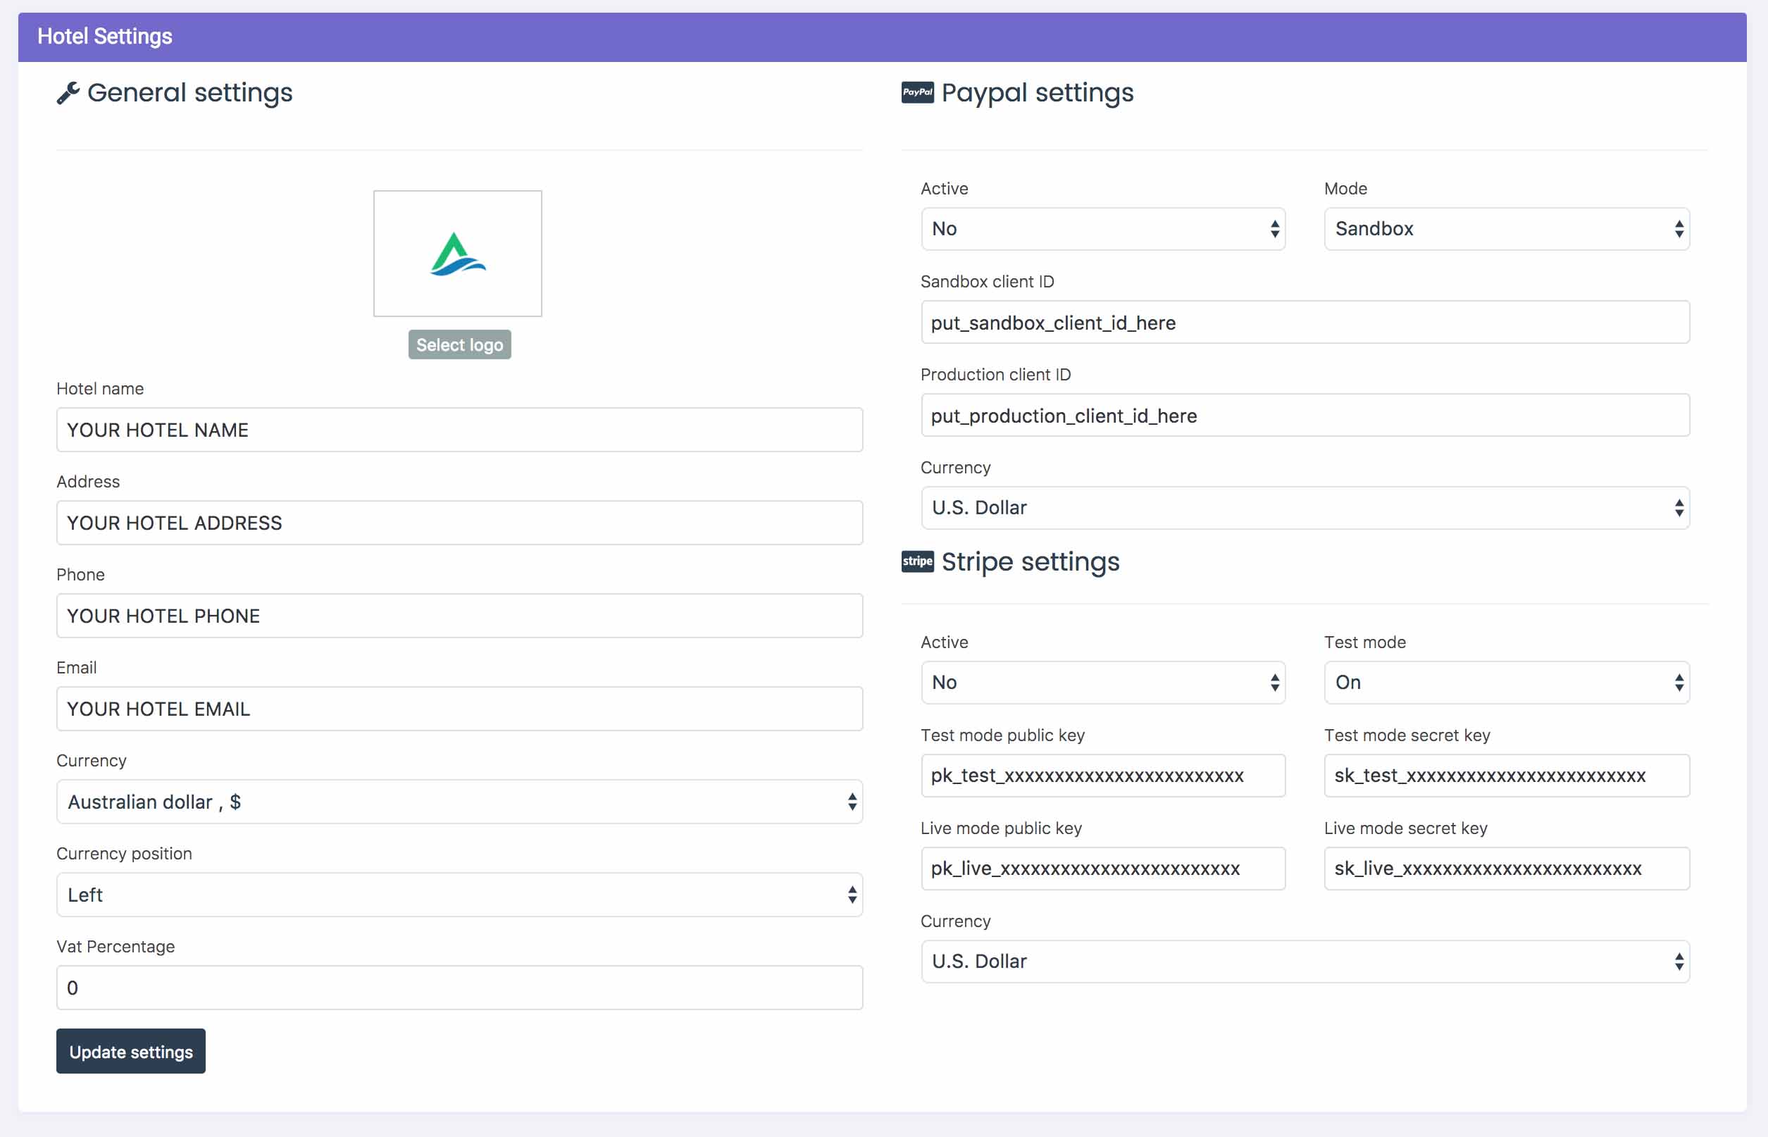
Task: Open the Paypal Mode Sandbox dropdown
Action: pyautogui.click(x=1506, y=229)
